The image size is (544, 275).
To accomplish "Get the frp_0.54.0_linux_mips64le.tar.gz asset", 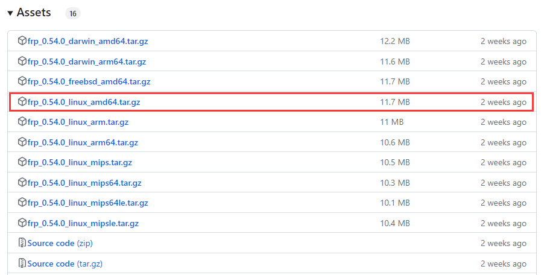I will coord(87,203).
